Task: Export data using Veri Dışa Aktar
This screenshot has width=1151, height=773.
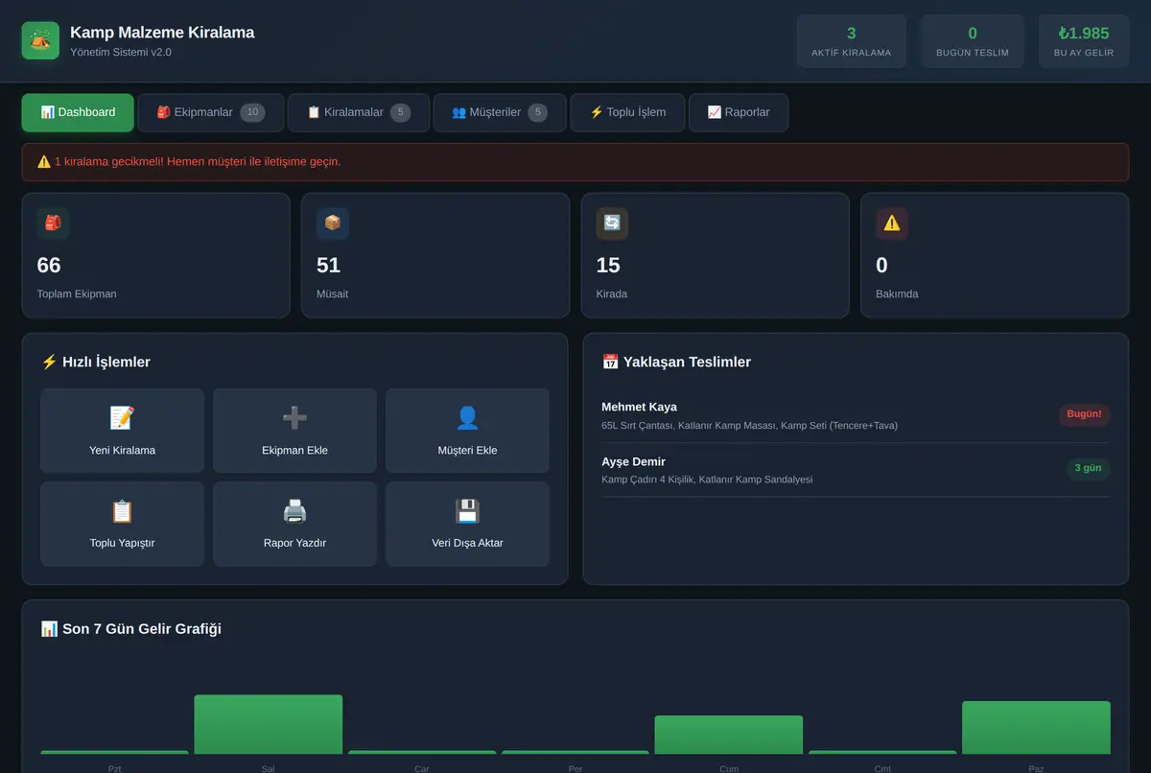Action: point(467,524)
